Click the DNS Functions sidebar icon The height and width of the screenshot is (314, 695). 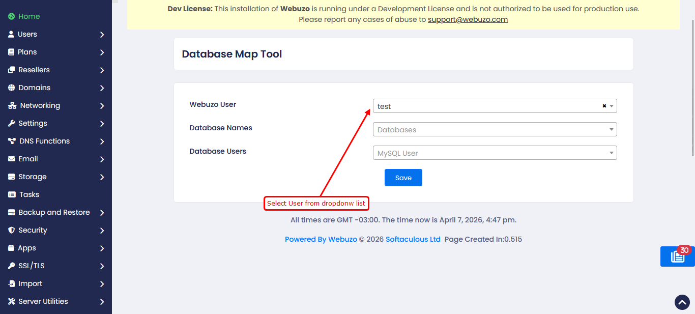tap(12, 141)
